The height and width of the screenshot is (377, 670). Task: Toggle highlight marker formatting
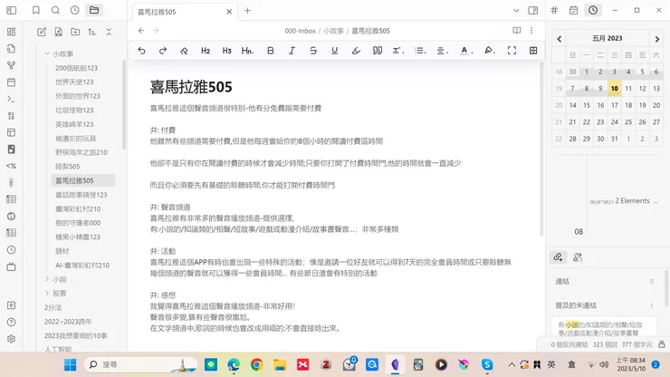pos(356,51)
